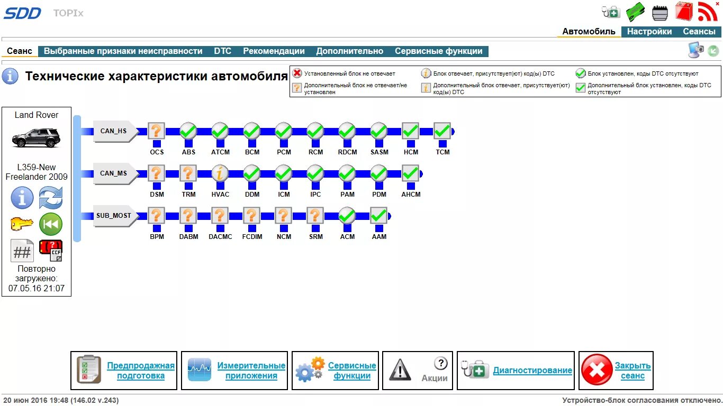Click the AHCM module icon
The height and width of the screenshot is (406, 723).
(411, 173)
